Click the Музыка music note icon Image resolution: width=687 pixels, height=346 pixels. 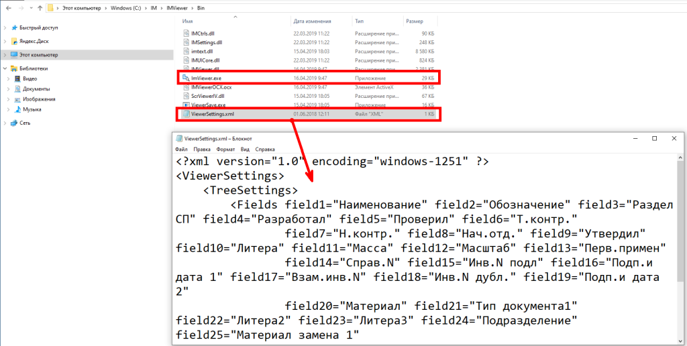coord(17,109)
